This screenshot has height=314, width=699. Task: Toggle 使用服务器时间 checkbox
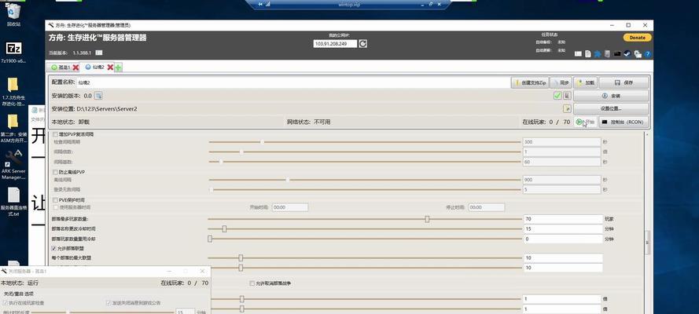(x=55, y=207)
